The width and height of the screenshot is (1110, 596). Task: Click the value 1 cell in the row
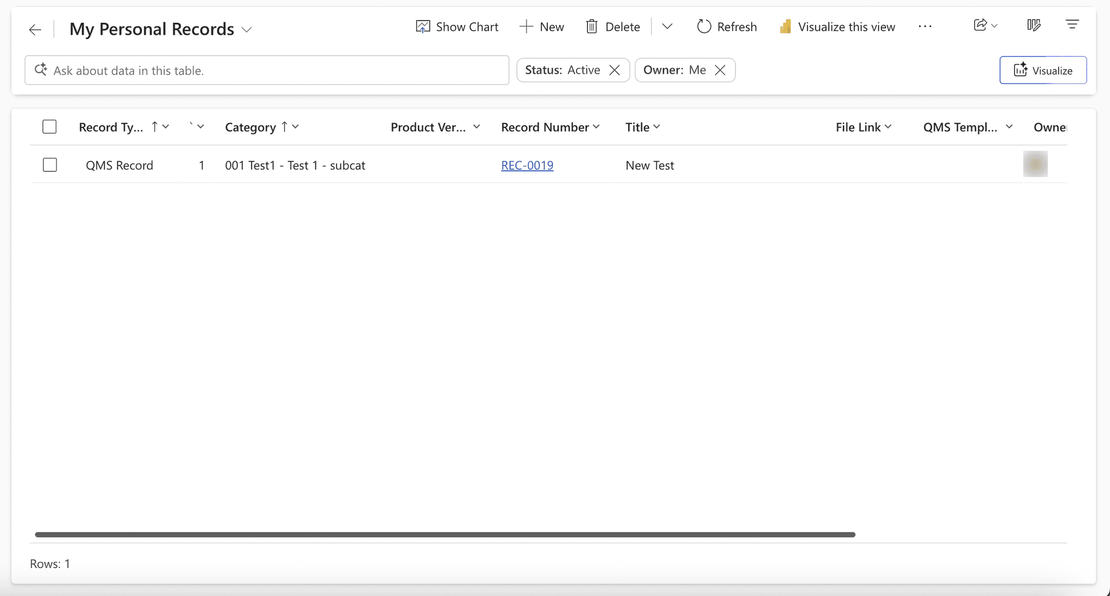(x=202, y=165)
